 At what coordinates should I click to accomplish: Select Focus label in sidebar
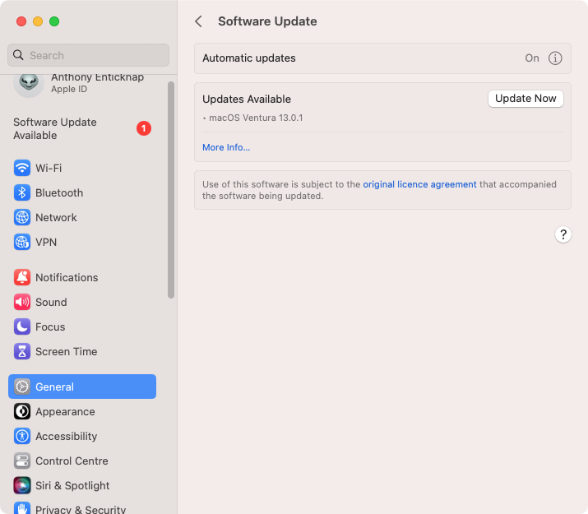click(x=50, y=327)
